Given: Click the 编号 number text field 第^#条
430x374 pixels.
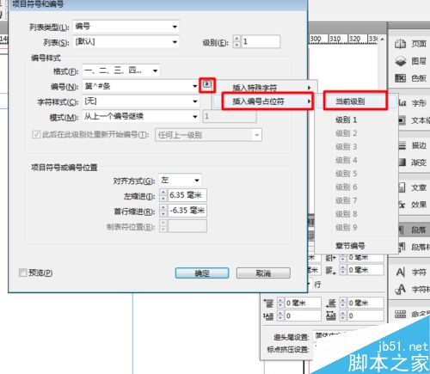Looking at the screenshot, I should coord(138,86).
